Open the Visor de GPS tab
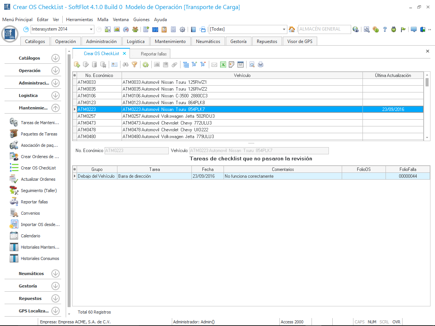 click(x=300, y=42)
